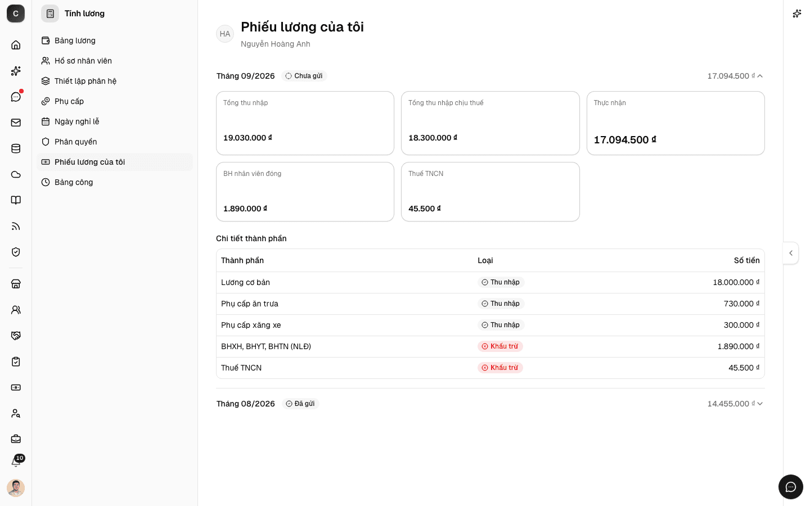Screen dimensions: 810x506
Task: Expand the right side panel chevron
Action: (791, 253)
